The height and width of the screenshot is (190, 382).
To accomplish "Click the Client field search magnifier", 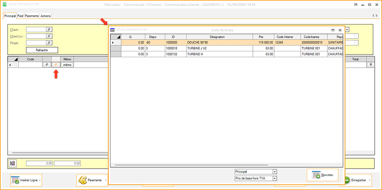I will [50, 29].
